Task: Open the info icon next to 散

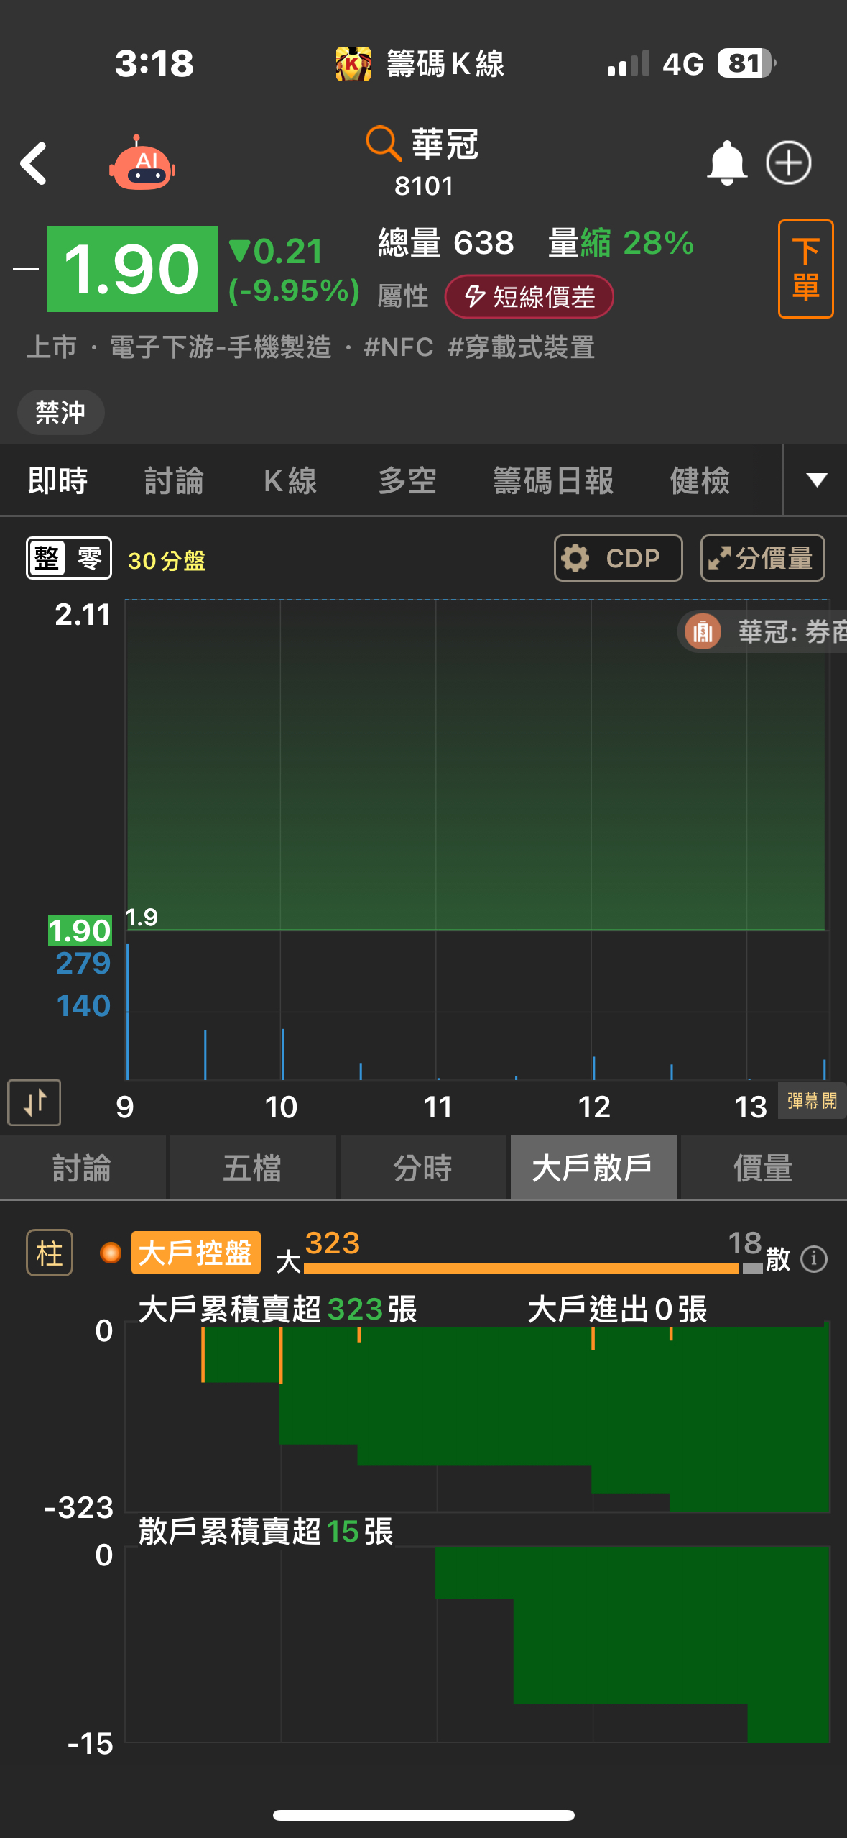Action: pos(814,1259)
